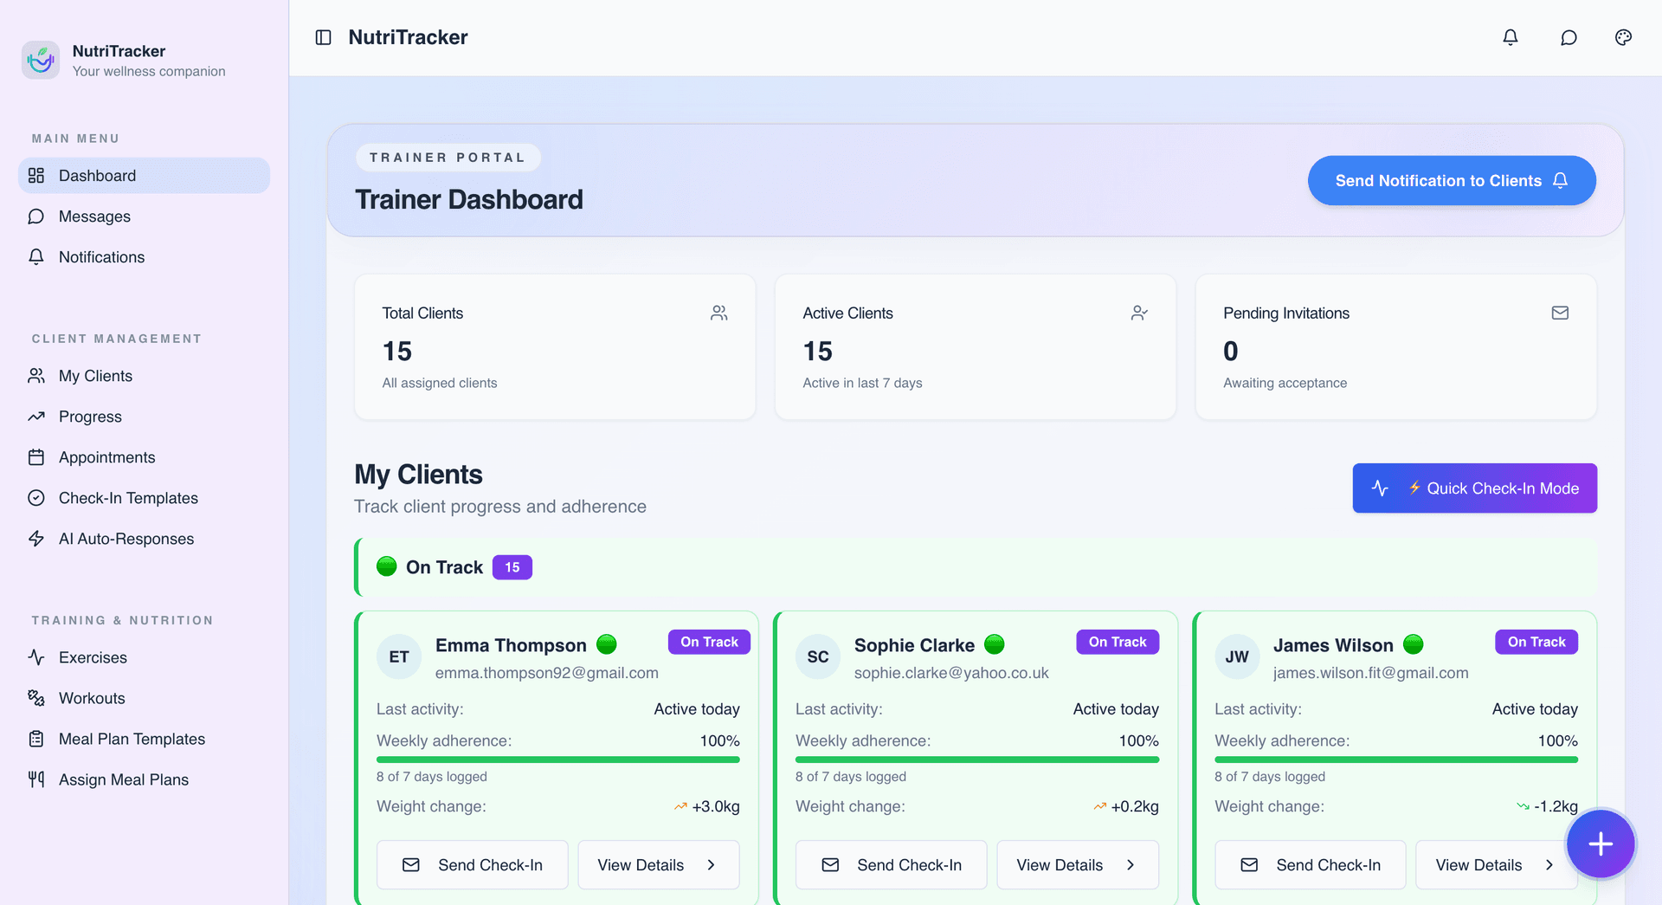Open My Clients from Client Management
Screen dimensions: 1662x905
[x=95, y=376]
